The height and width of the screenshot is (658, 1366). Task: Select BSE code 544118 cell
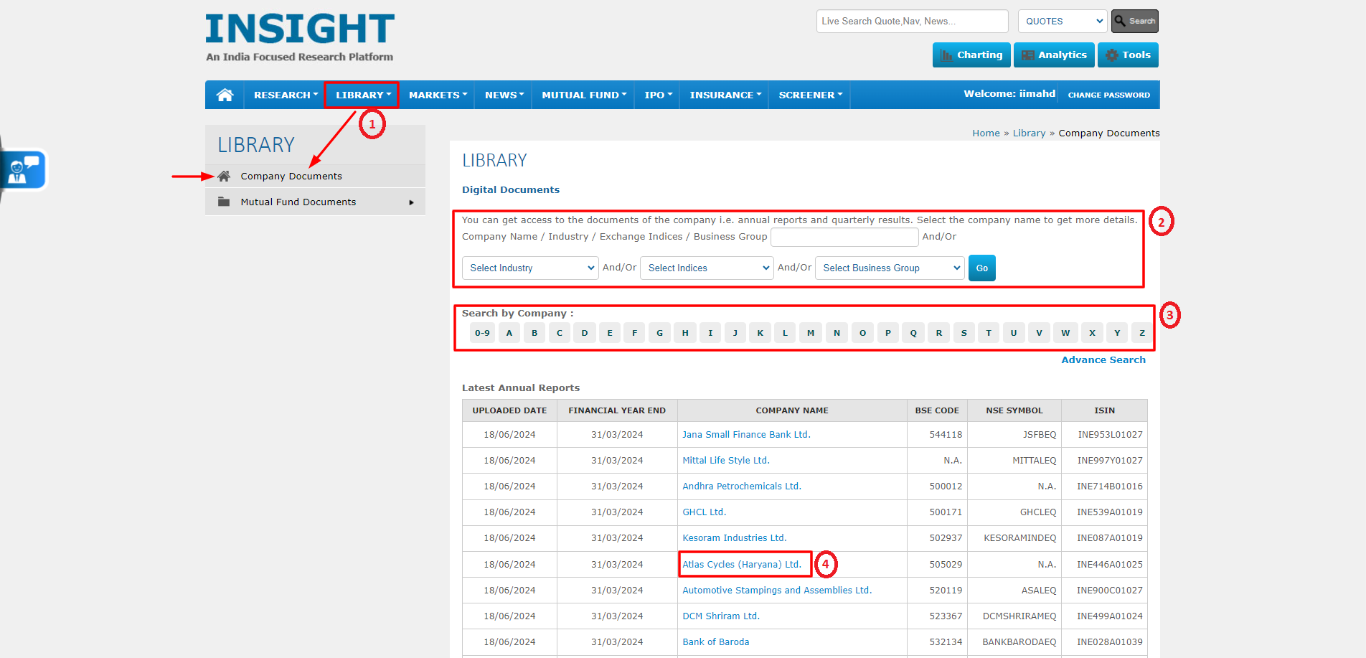point(937,435)
